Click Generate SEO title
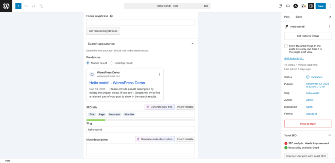The height and width of the screenshot is (163, 335). pyautogui.click(x=160, y=107)
